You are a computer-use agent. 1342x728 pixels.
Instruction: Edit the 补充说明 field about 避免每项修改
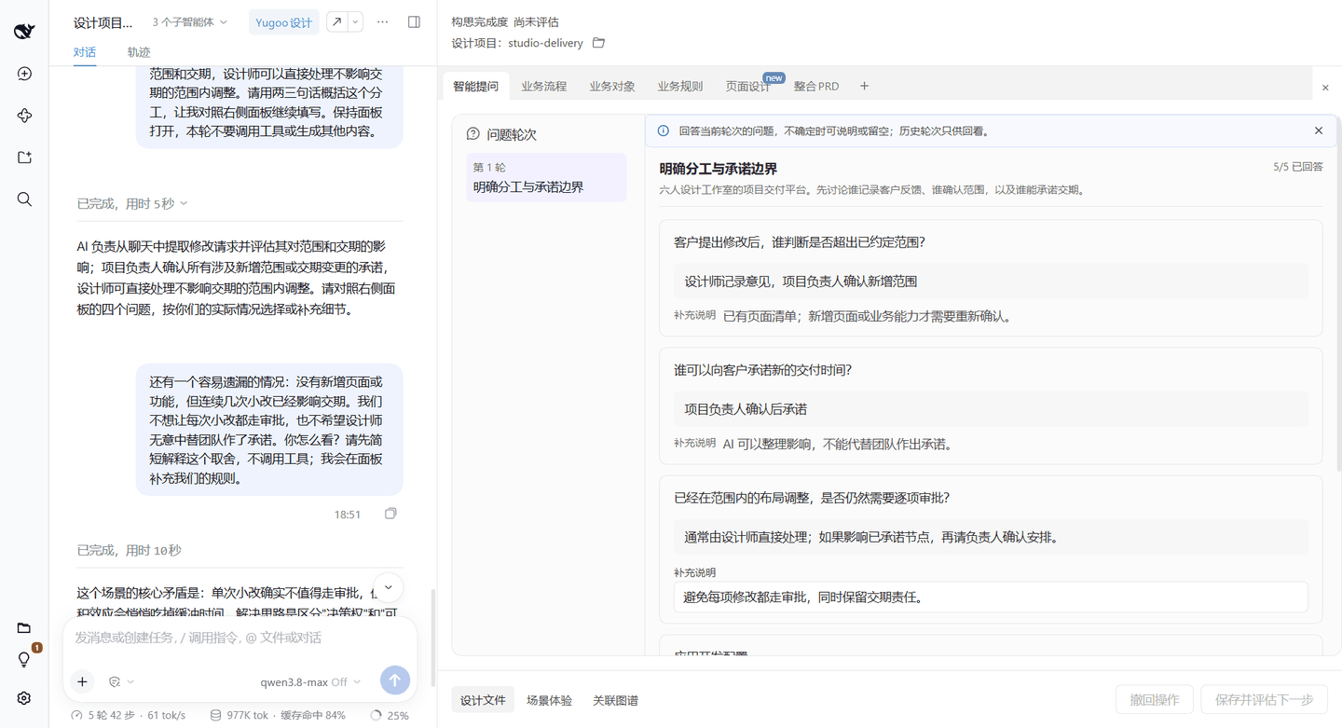coord(991,597)
